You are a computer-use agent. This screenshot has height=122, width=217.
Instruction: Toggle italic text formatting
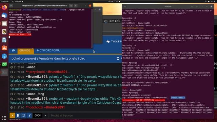coord(29,115)
